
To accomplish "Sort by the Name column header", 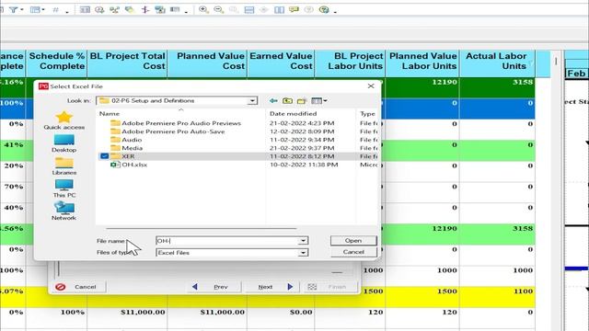I will coord(181,113).
